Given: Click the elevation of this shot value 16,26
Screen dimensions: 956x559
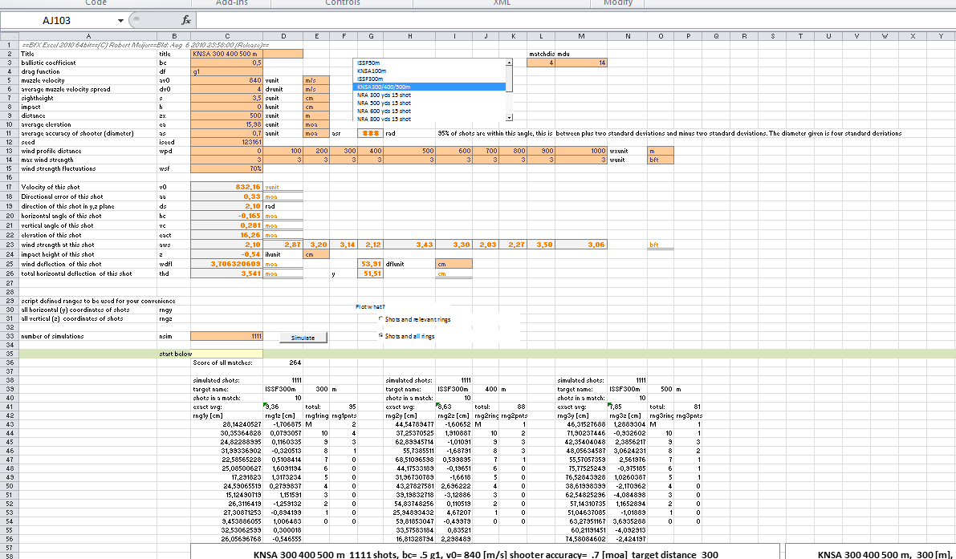Looking at the screenshot, I should pos(227,235).
